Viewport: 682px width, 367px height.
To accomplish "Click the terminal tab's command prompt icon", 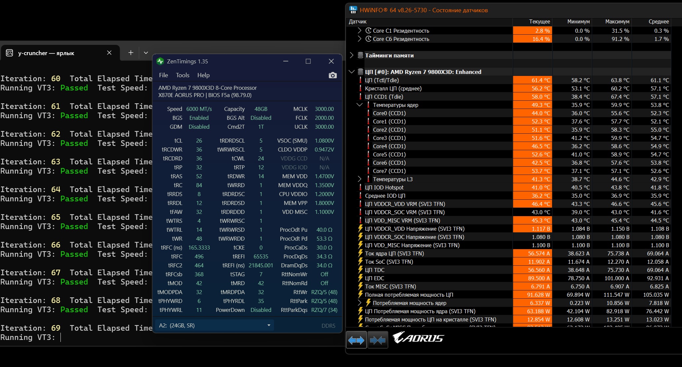I will (10, 53).
